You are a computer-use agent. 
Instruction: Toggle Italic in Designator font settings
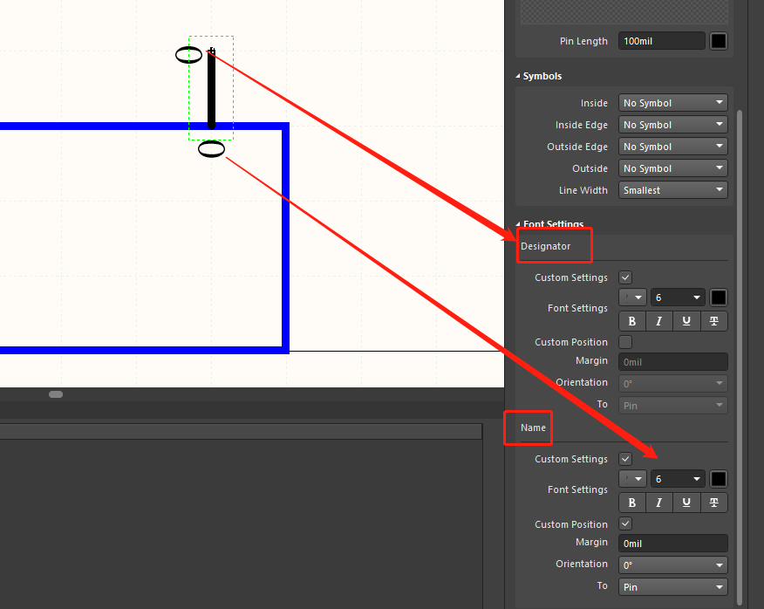[659, 321]
